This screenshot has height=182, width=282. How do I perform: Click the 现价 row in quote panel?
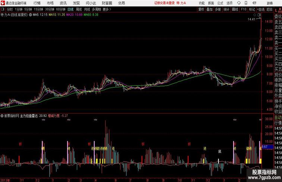pyautogui.click(x=278, y=75)
